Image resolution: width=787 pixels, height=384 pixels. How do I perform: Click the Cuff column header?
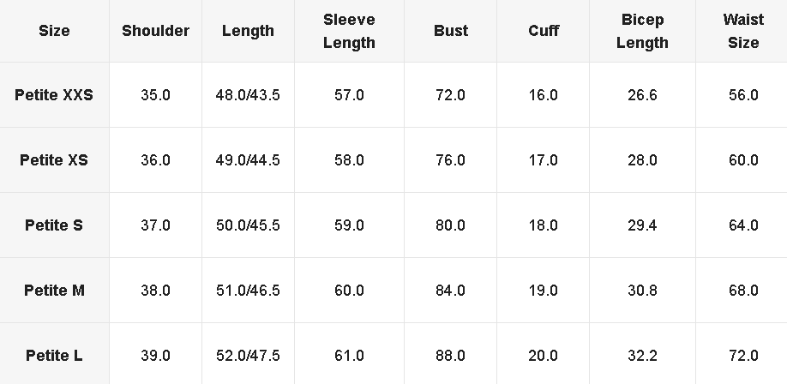543,31
